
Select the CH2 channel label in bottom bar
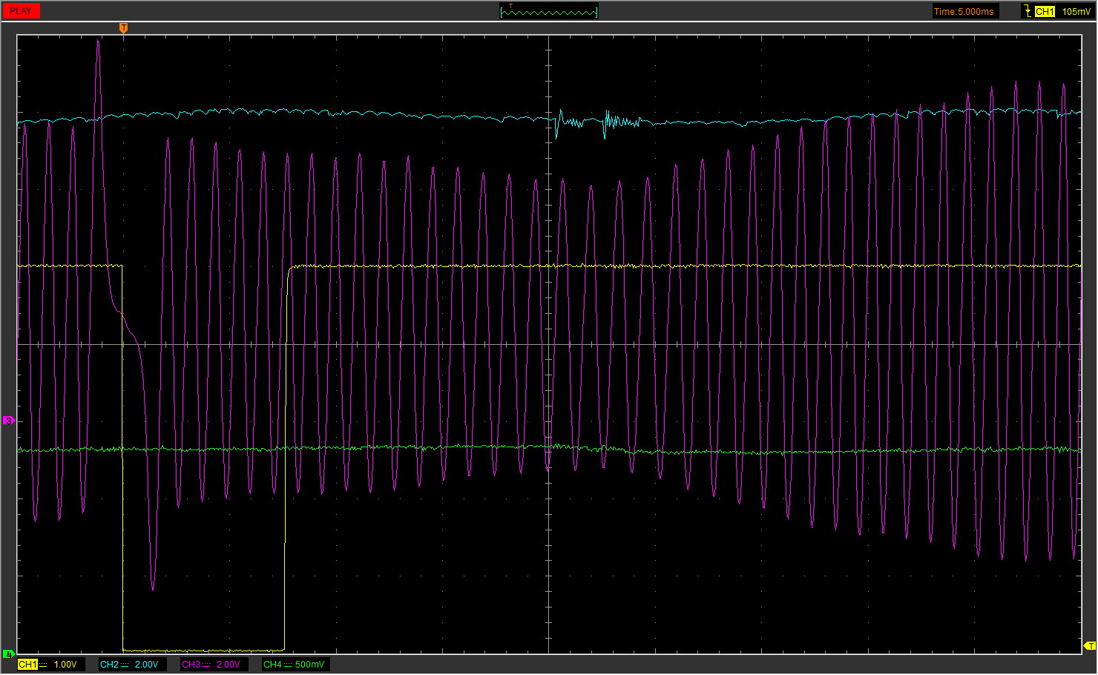pos(109,665)
